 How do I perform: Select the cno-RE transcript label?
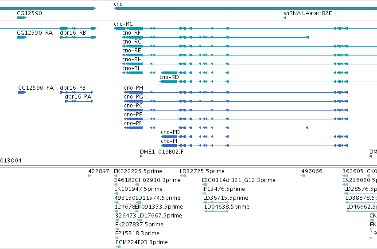tap(132, 51)
